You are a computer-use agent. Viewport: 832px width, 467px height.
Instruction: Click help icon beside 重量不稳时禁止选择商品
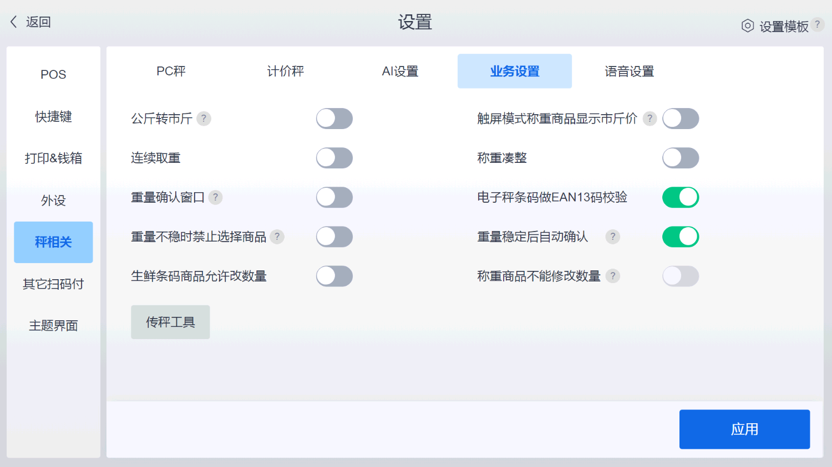click(277, 237)
